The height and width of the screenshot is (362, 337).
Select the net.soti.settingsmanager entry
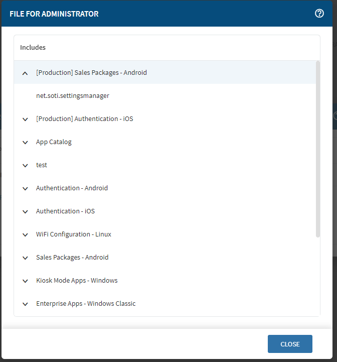pyautogui.click(x=72, y=95)
